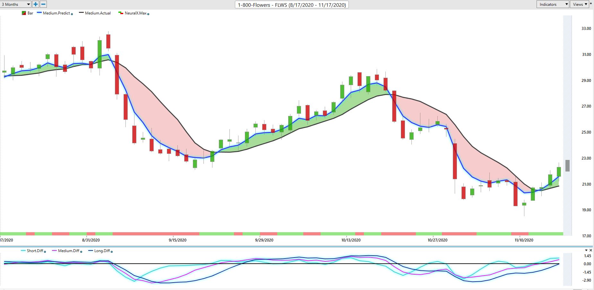Viewport: 594px width, 290px height.
Task: Click the info dot beside NeuralX.Max
Action: click(x=148, y=14)
